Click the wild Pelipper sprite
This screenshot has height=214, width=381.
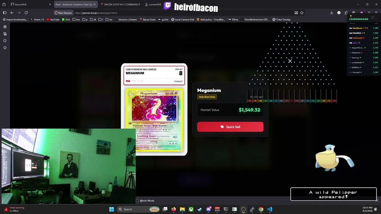(334, 158)
